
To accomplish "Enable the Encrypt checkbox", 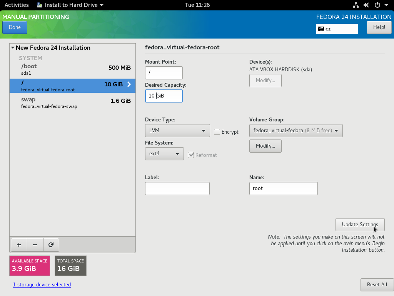I will pos(217,132).
